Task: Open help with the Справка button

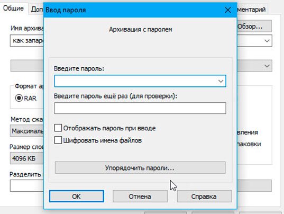Action: 204,196
